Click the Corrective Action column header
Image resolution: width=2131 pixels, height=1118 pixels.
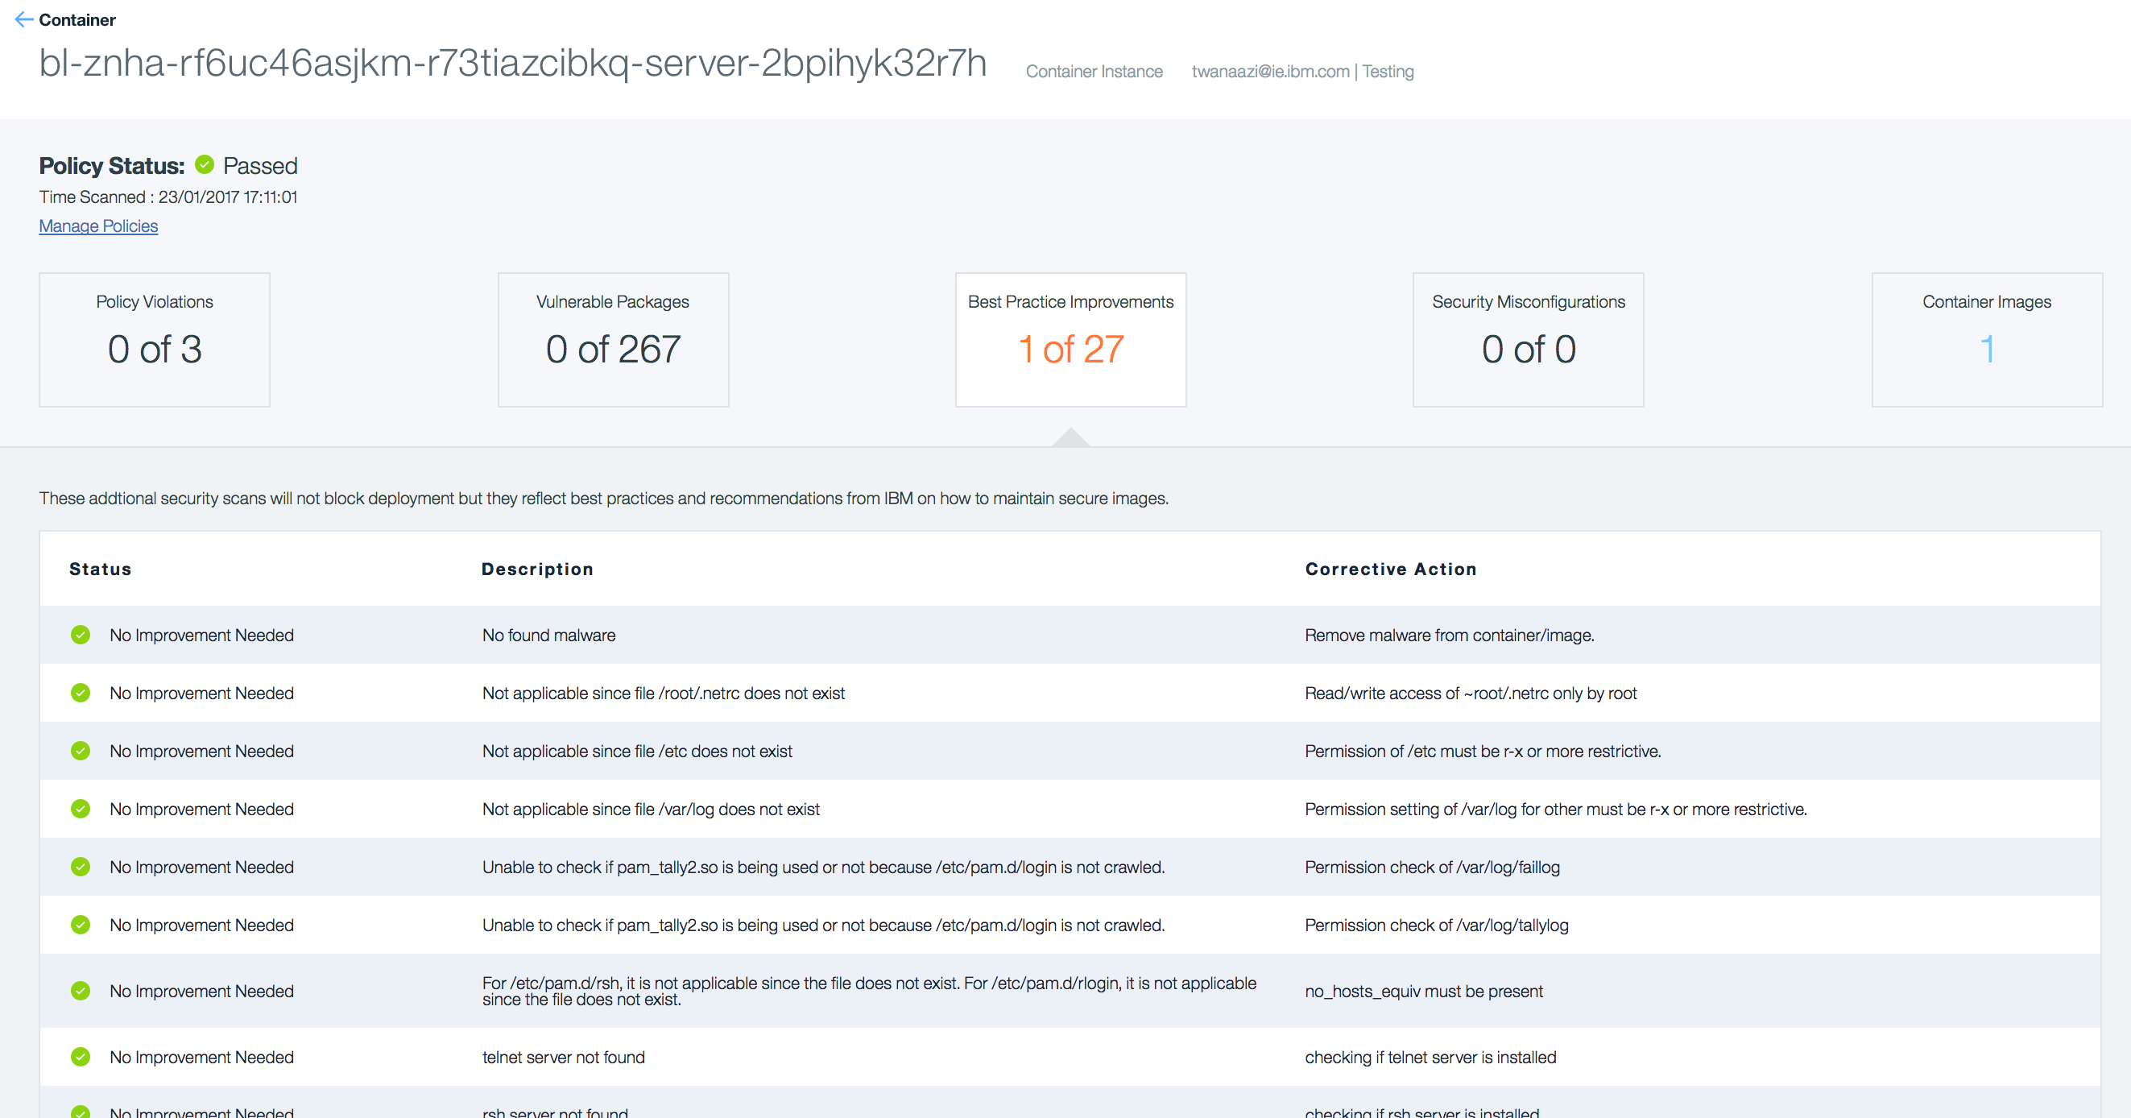tap(1391, 569)
